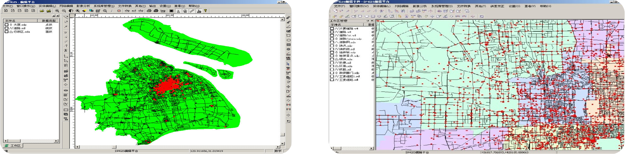Viewport: 625px width, 154px height.
Task: Close the 工作区管理 panel in right window
Action: click(x=372, y=21)
